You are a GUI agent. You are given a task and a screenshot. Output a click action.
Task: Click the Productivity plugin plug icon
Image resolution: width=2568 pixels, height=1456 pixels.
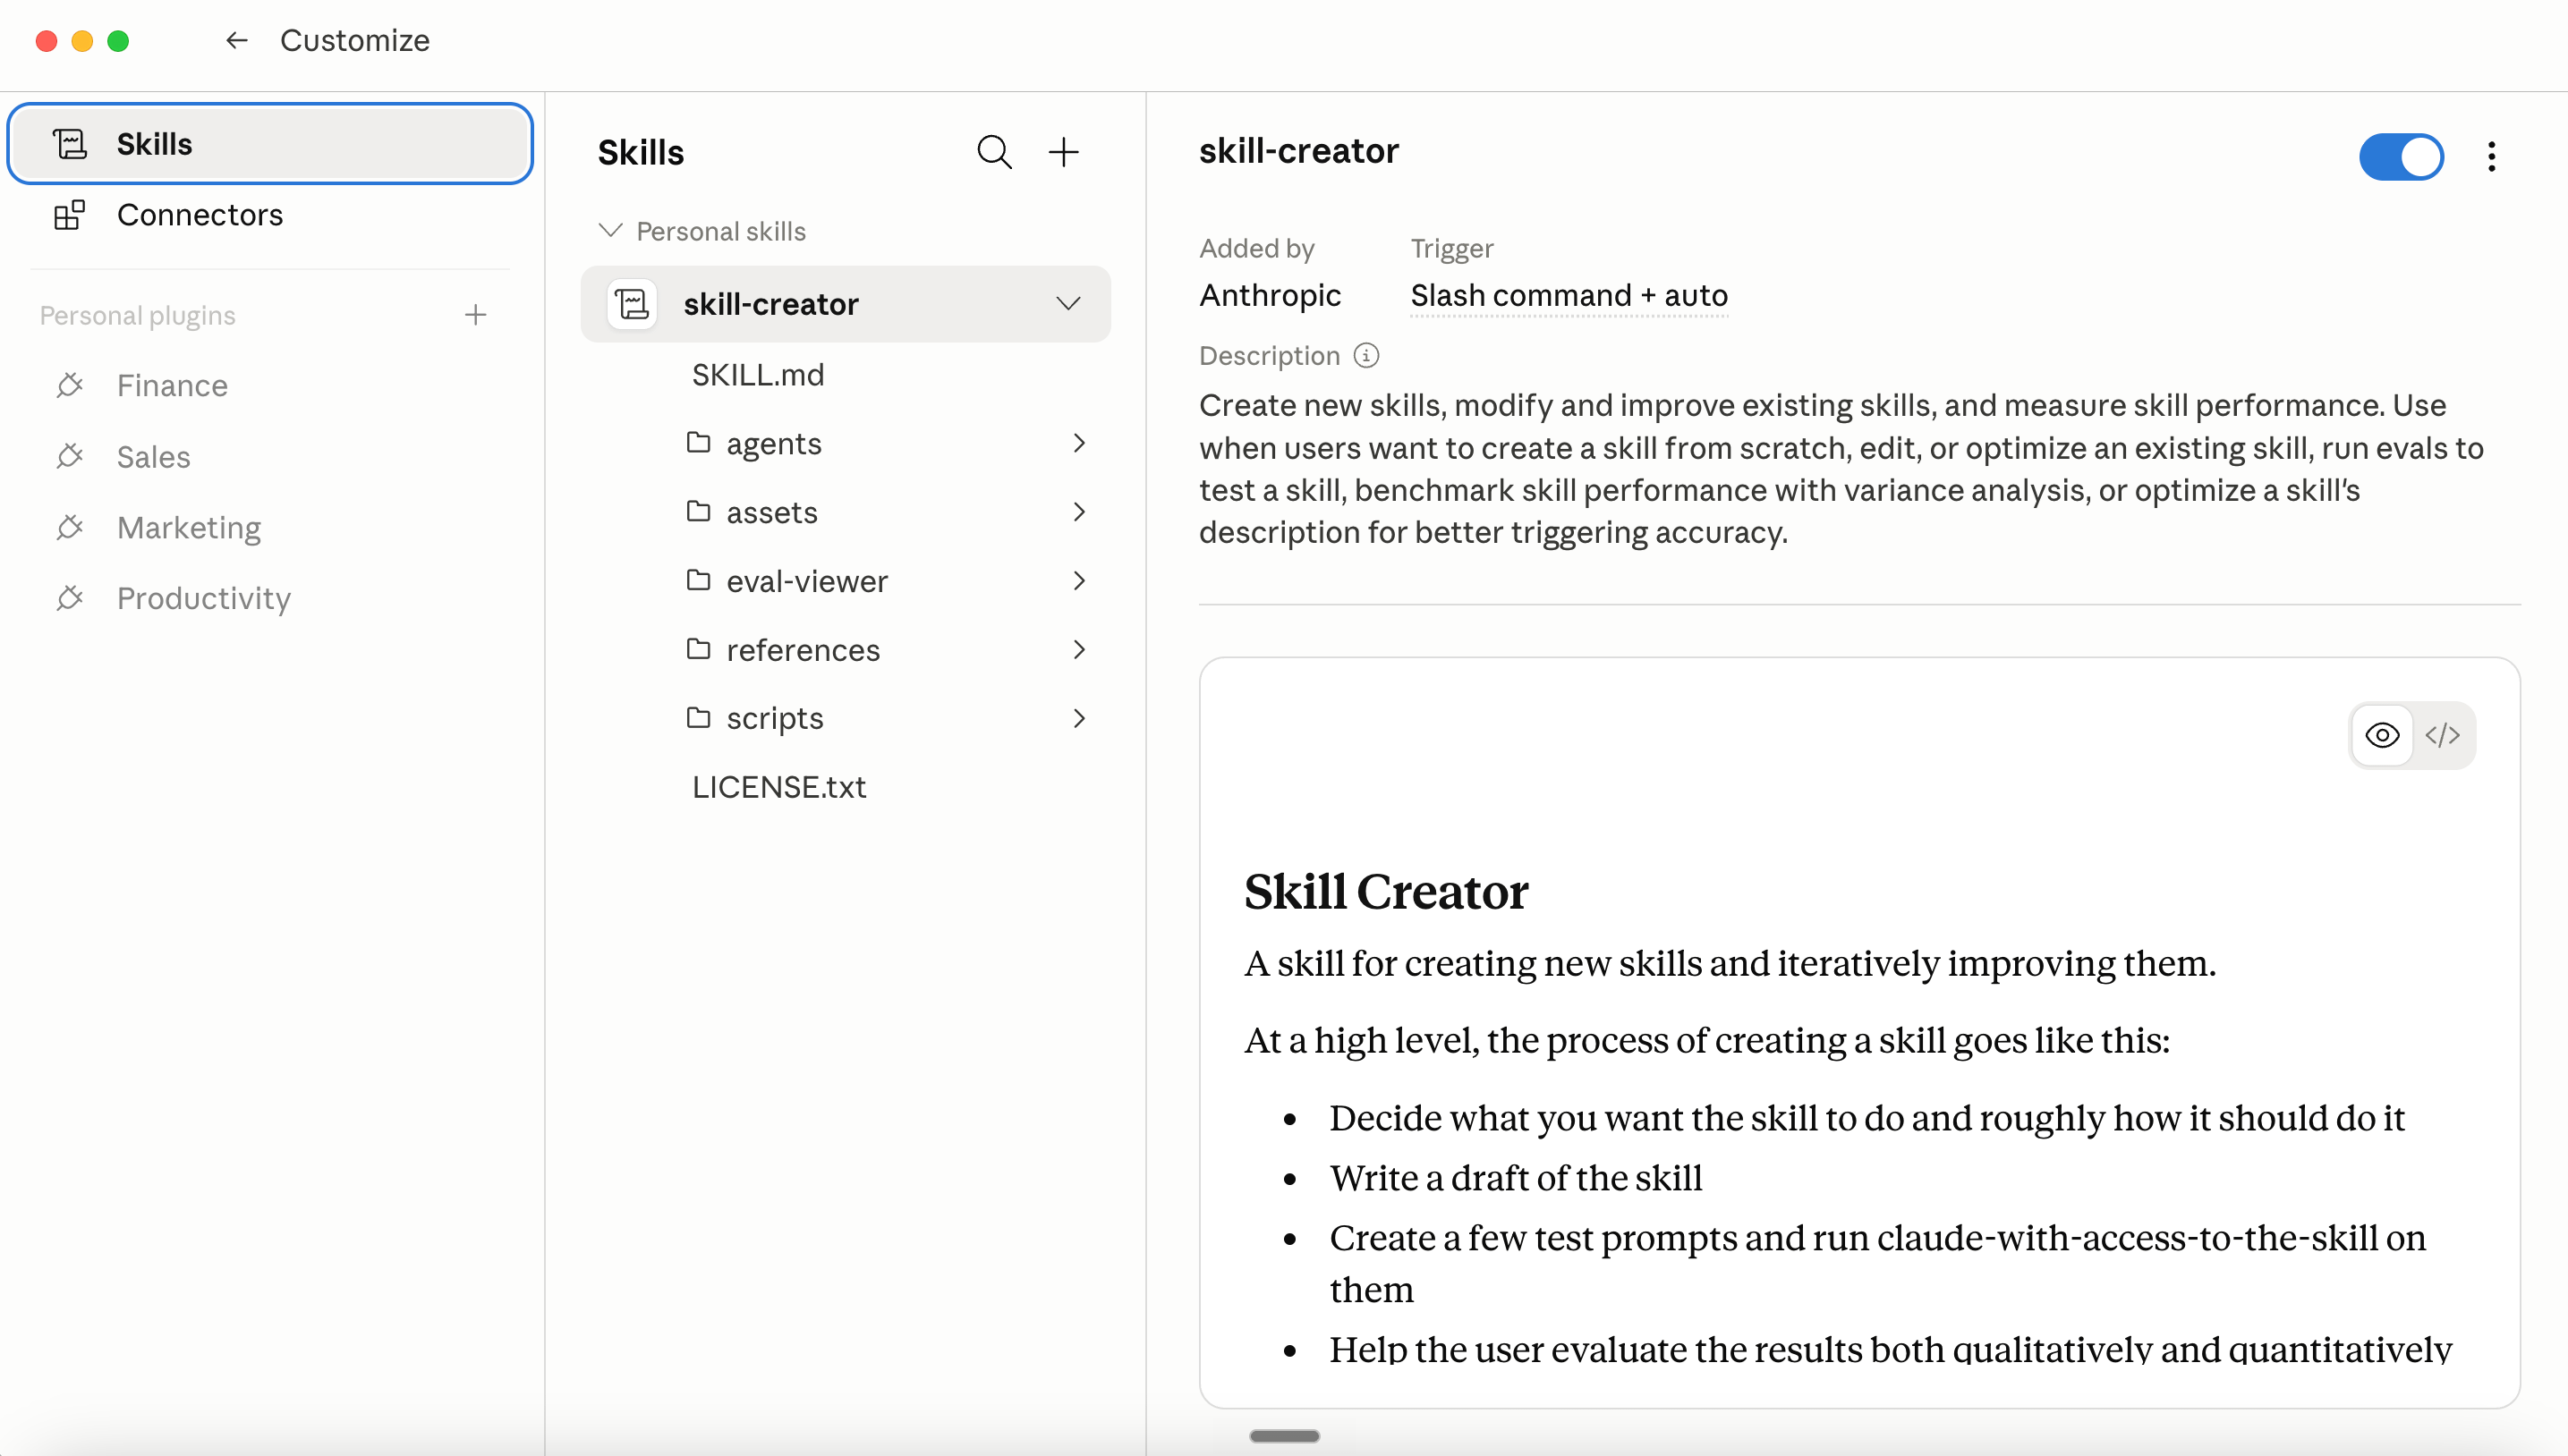[69, 598]
